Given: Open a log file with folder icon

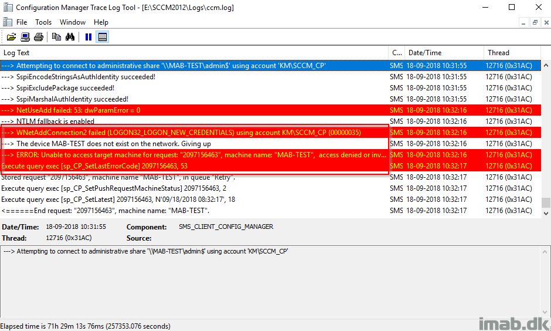Looking at the screenshot, I should coord(12,37).
